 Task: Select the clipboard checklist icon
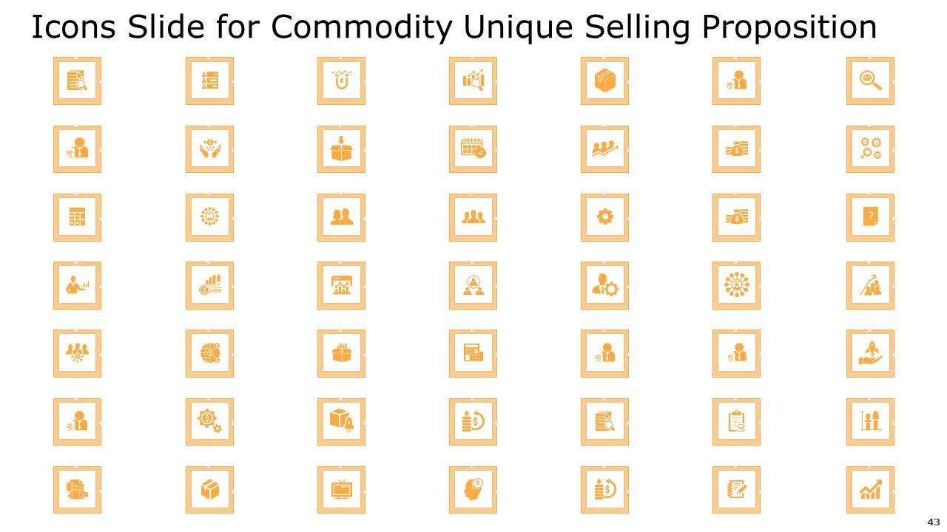[736, 422]
